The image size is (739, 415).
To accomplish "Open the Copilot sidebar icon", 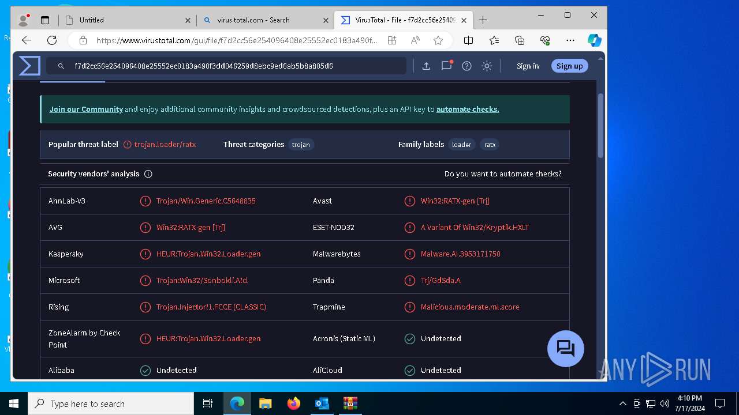I will point(595,40).
